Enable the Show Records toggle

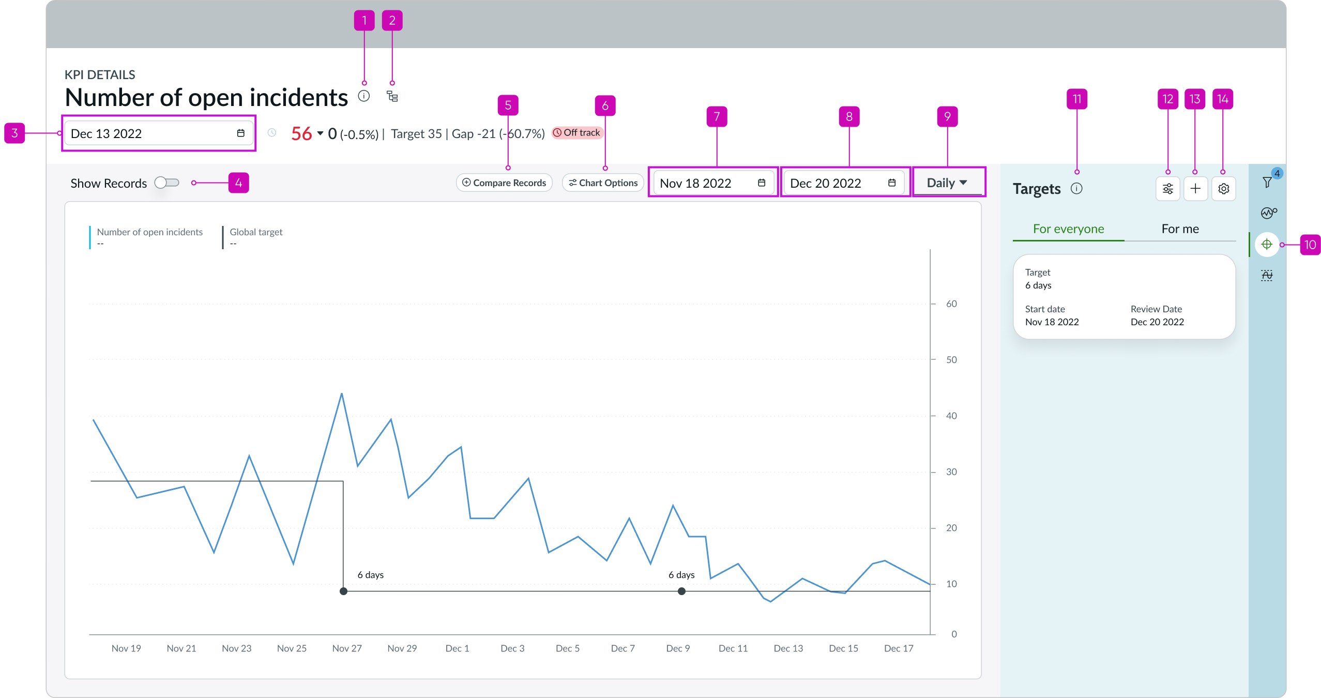166,183
